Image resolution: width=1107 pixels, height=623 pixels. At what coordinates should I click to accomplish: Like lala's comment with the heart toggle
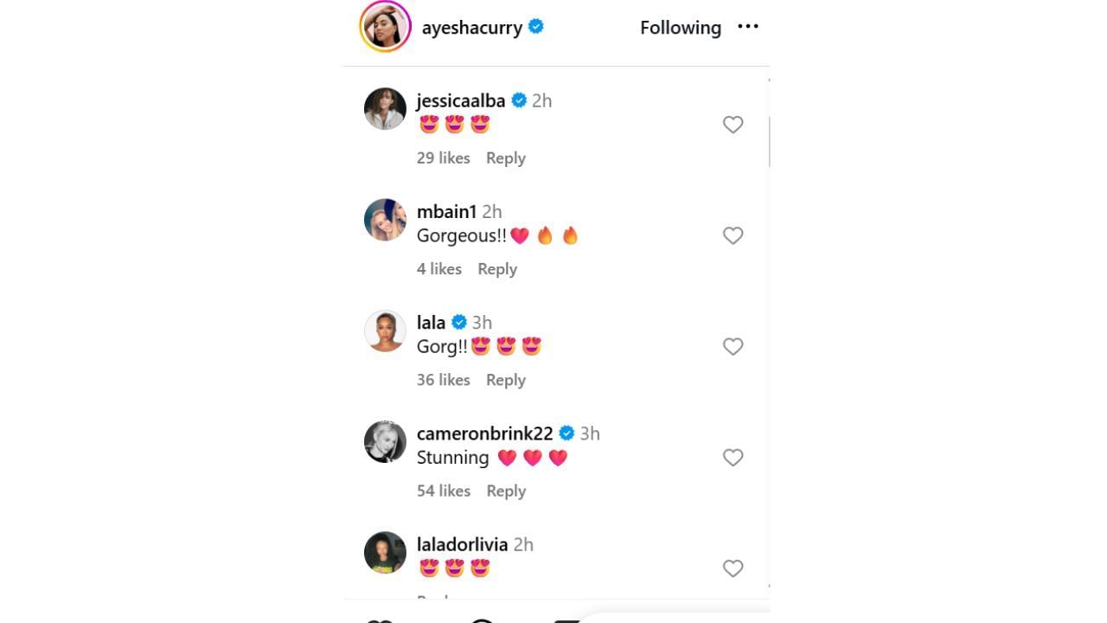click(733, 346)
